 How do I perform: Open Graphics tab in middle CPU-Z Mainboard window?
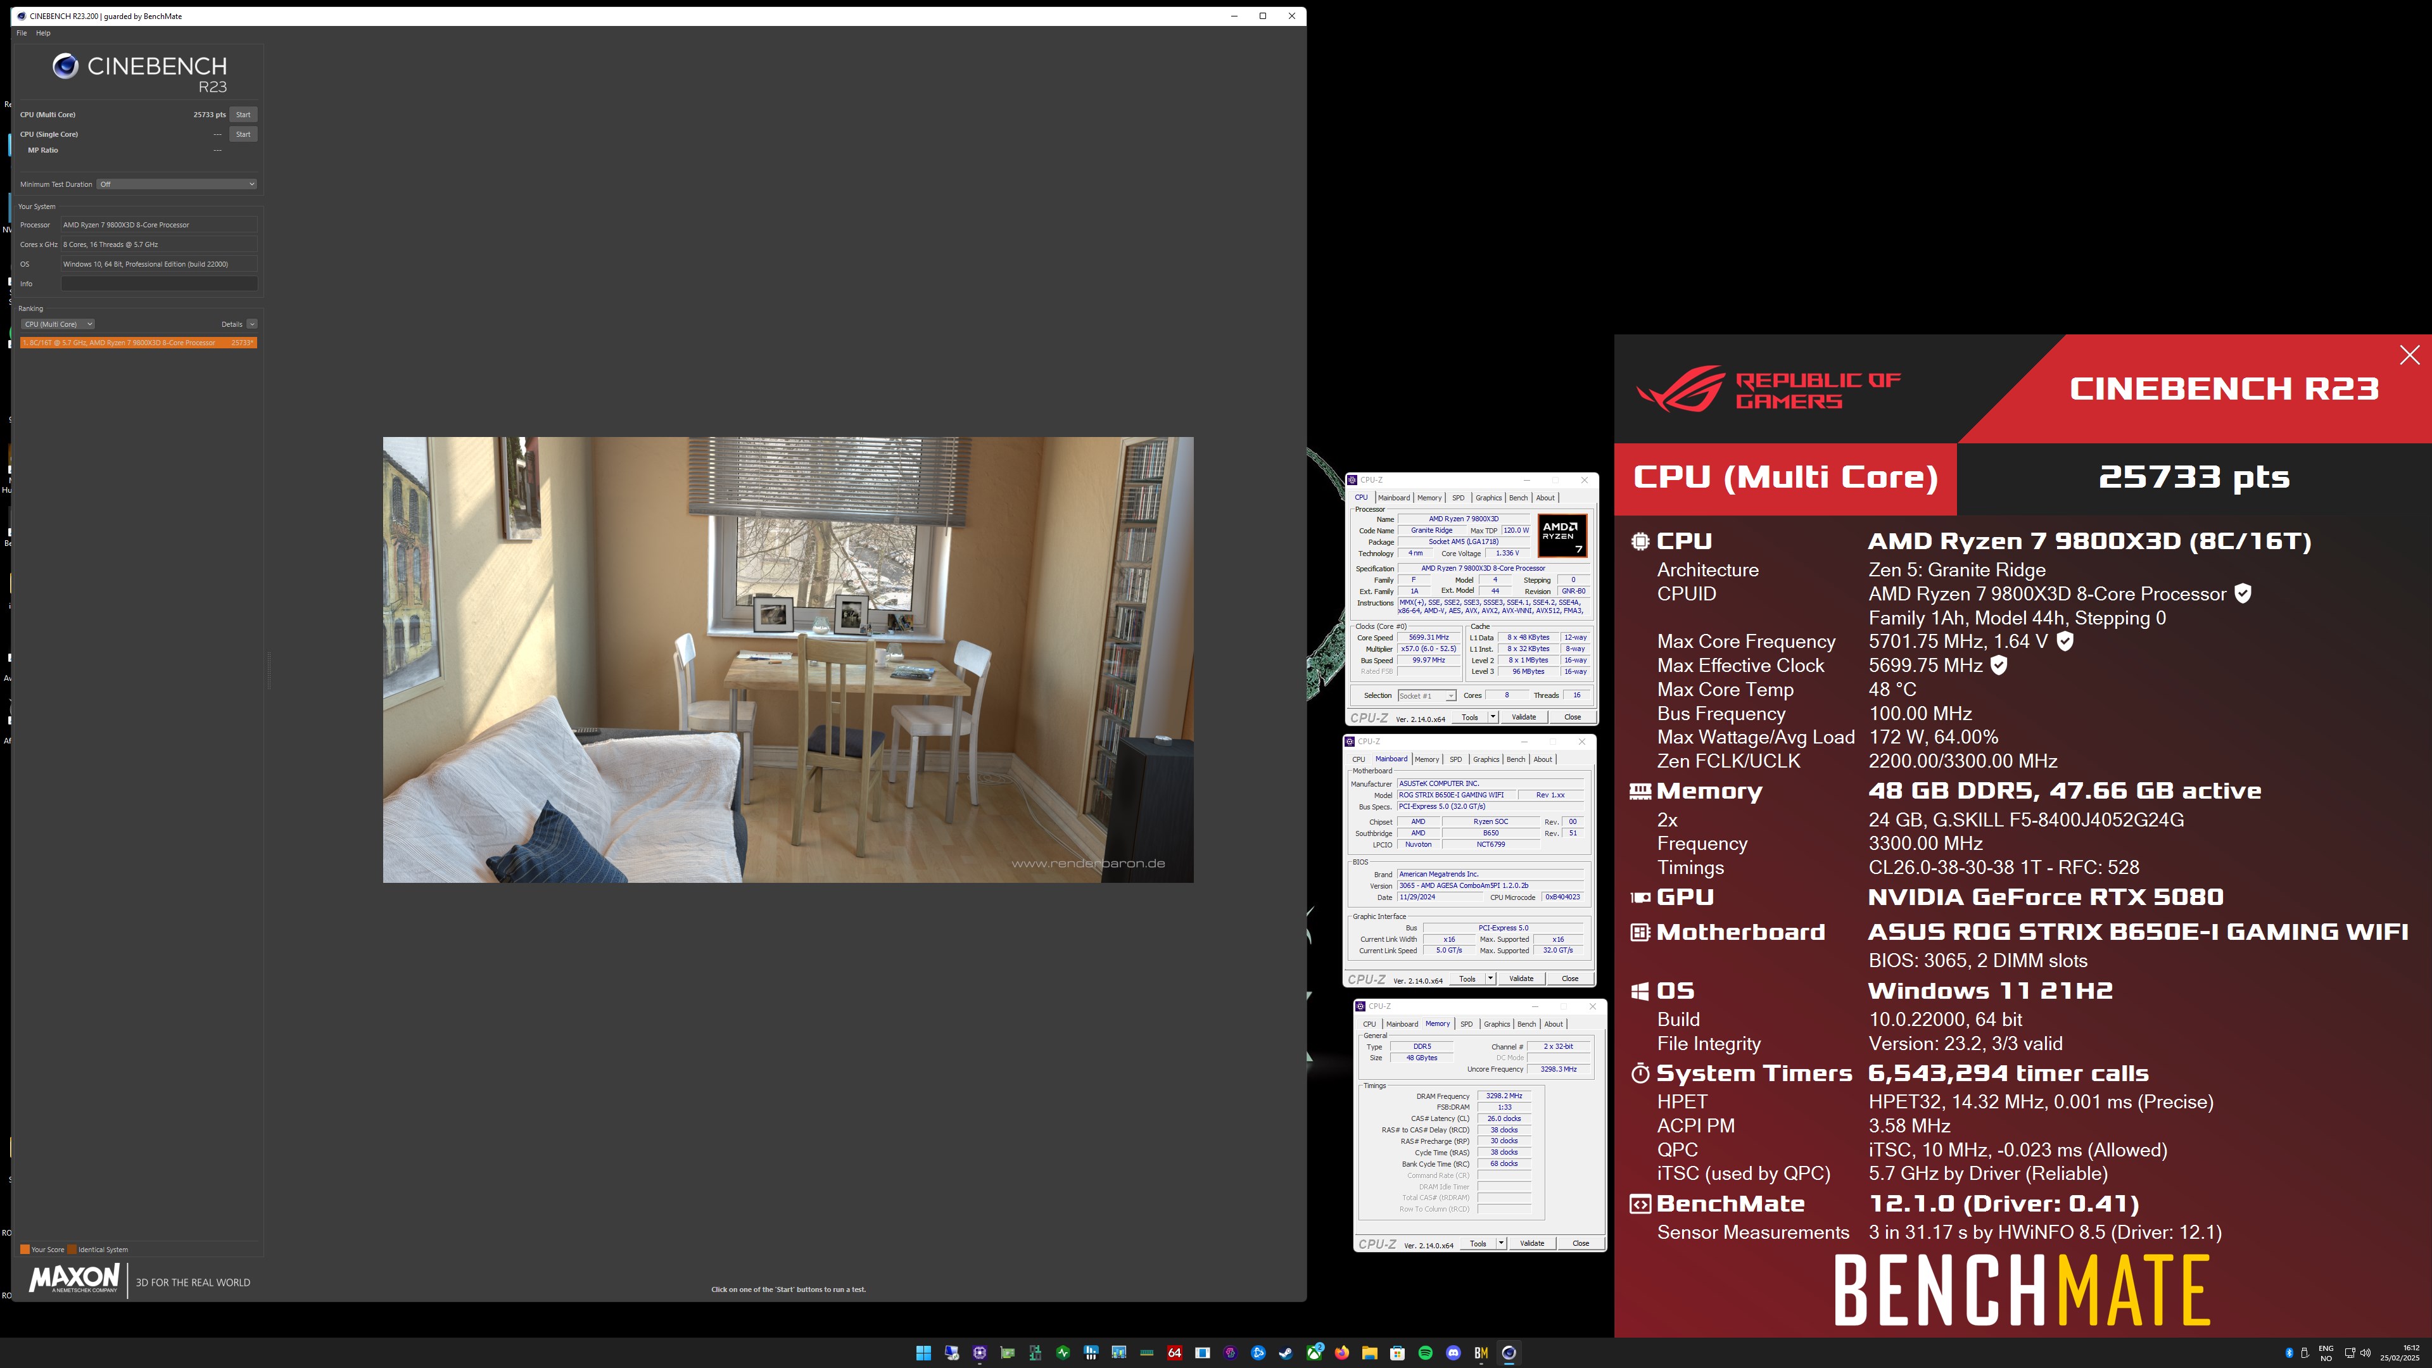[x=1486, y=759]
